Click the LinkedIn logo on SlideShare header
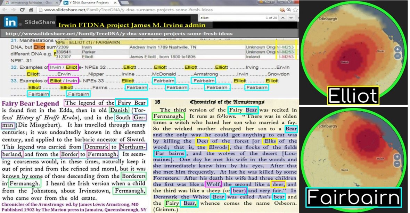The width and height of the screenshot is (410, 213). coord(11,22)
